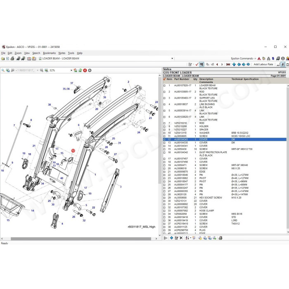Click the printer icon in top-left toolbar
This screenshot has width=289, height=289.
[12, 59]
